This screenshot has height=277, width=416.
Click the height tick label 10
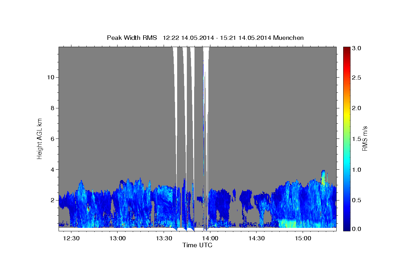50,77
